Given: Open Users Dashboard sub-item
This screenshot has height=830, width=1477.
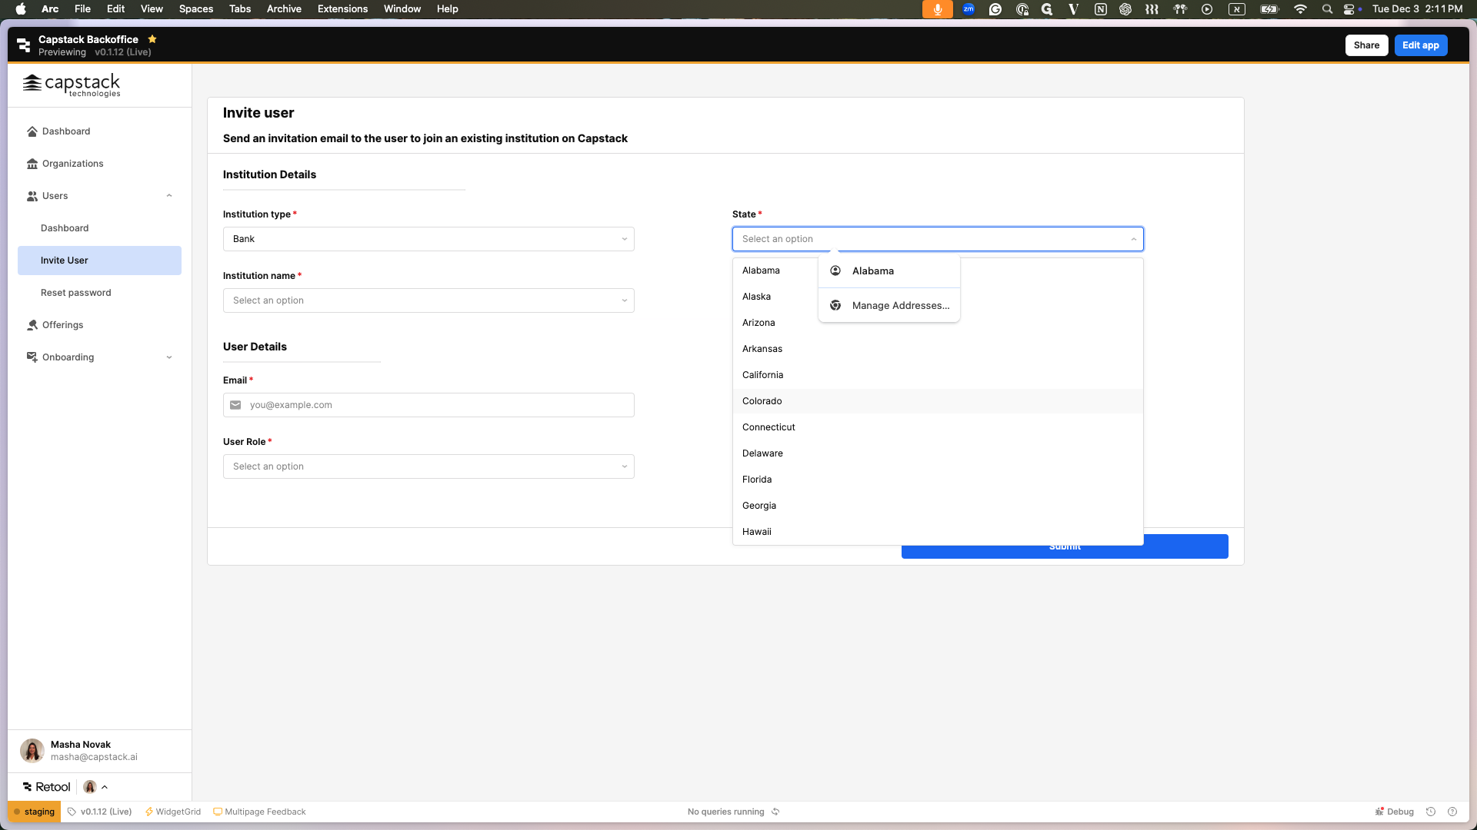Looking at the screenshot, I should point(99,228).
